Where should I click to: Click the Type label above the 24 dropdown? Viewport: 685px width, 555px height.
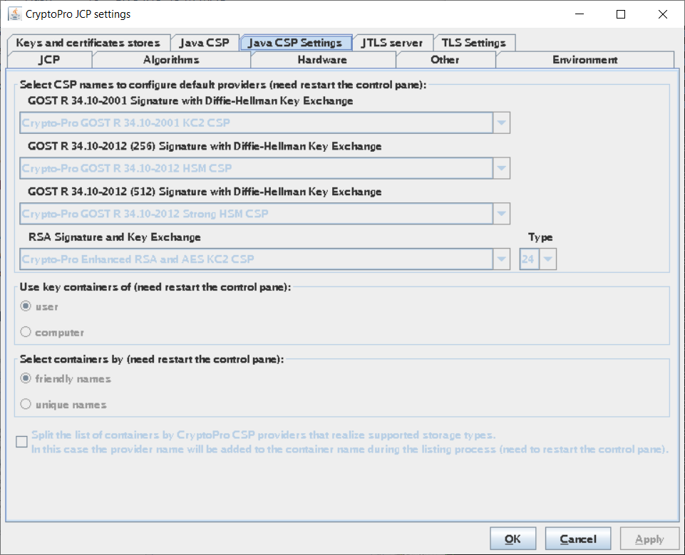click(x=540, y=237)
